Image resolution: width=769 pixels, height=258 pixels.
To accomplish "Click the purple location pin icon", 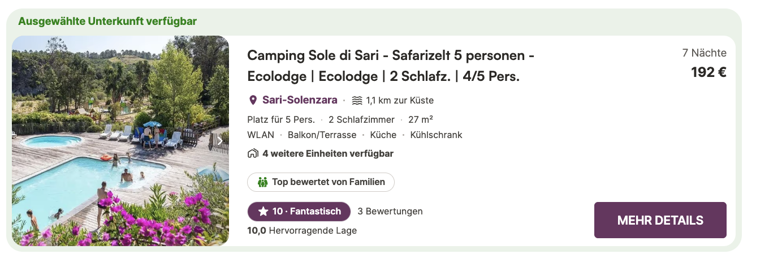I will 253,100.
